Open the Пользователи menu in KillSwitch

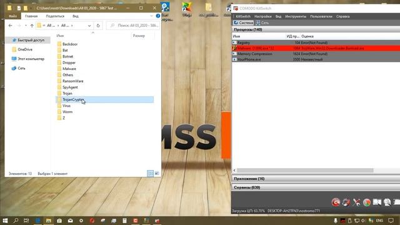point(321,16)
